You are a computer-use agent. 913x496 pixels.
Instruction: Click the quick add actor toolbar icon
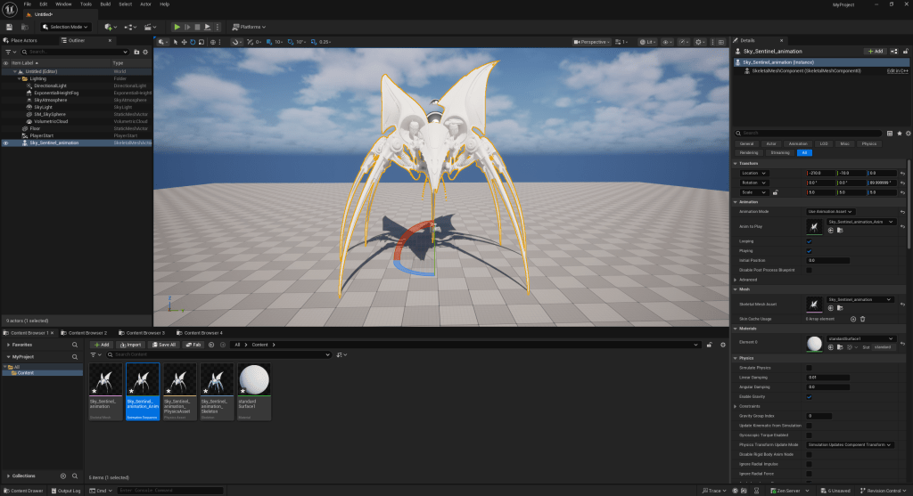click(109, 27)
